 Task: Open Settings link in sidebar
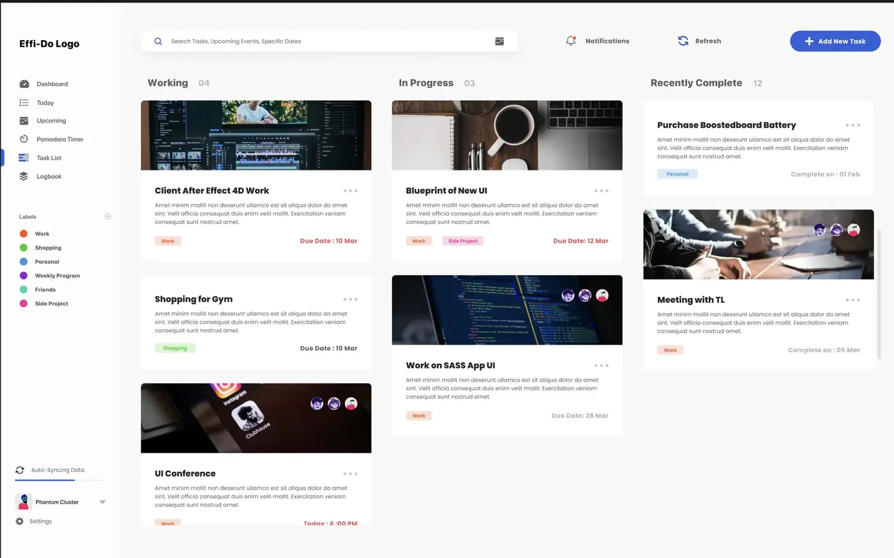[x=41, y=522]
